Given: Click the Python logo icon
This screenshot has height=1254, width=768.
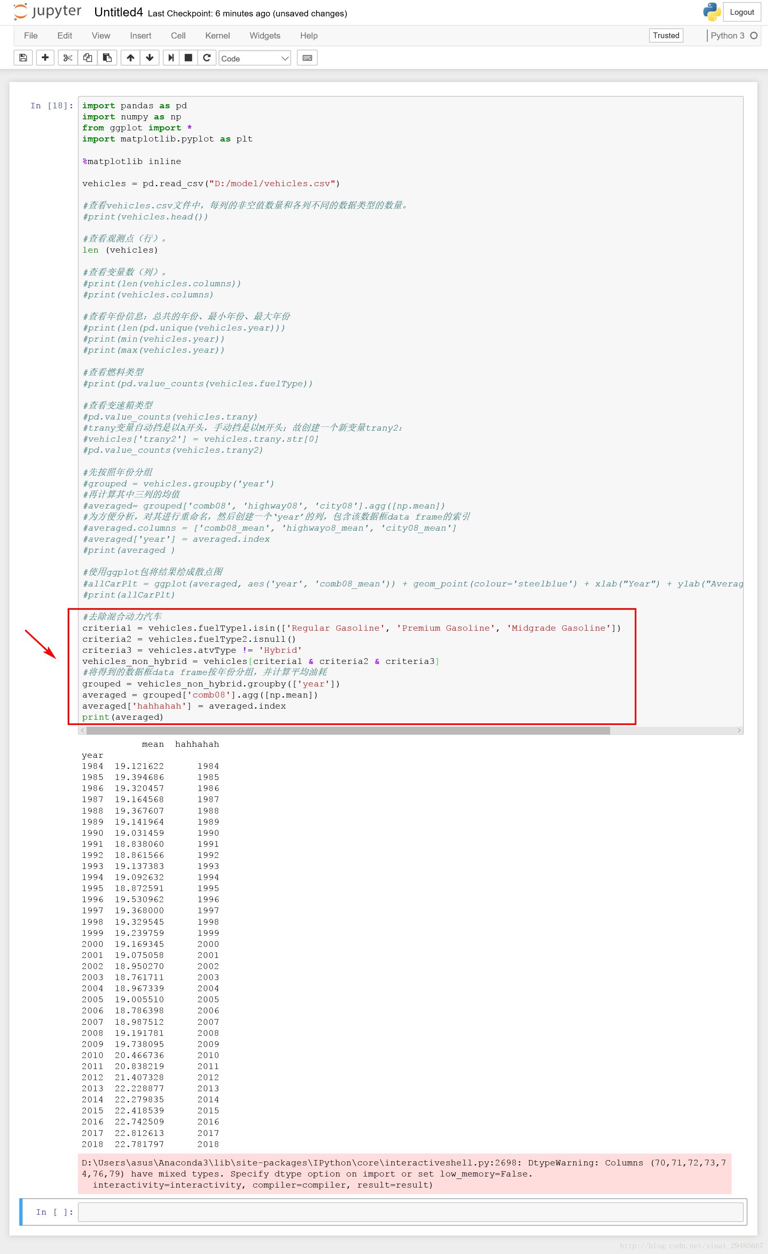Looking at the screenshot, I should coord(711,12).
